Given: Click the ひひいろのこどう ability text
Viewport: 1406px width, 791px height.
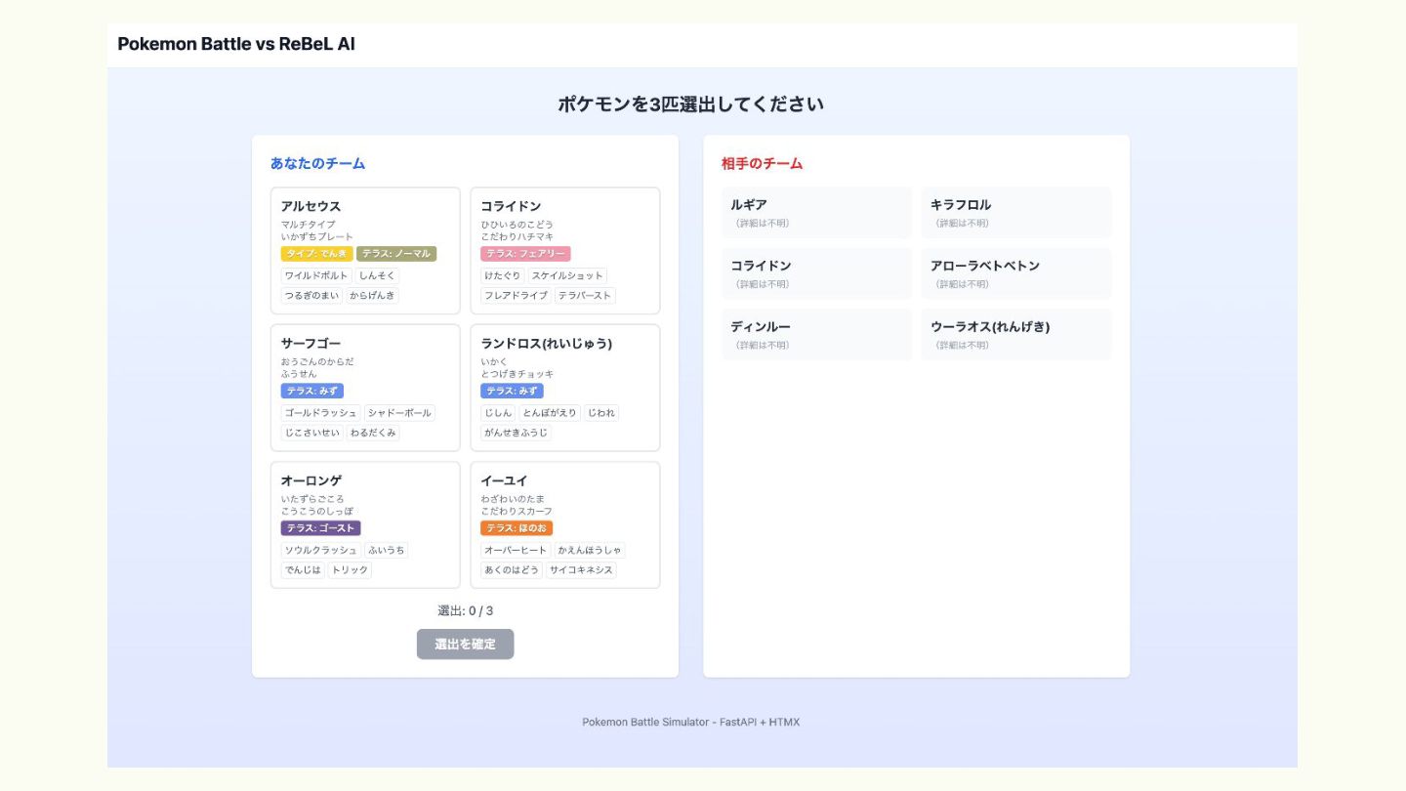Looking at the screenshot, I should coord(517,225).
